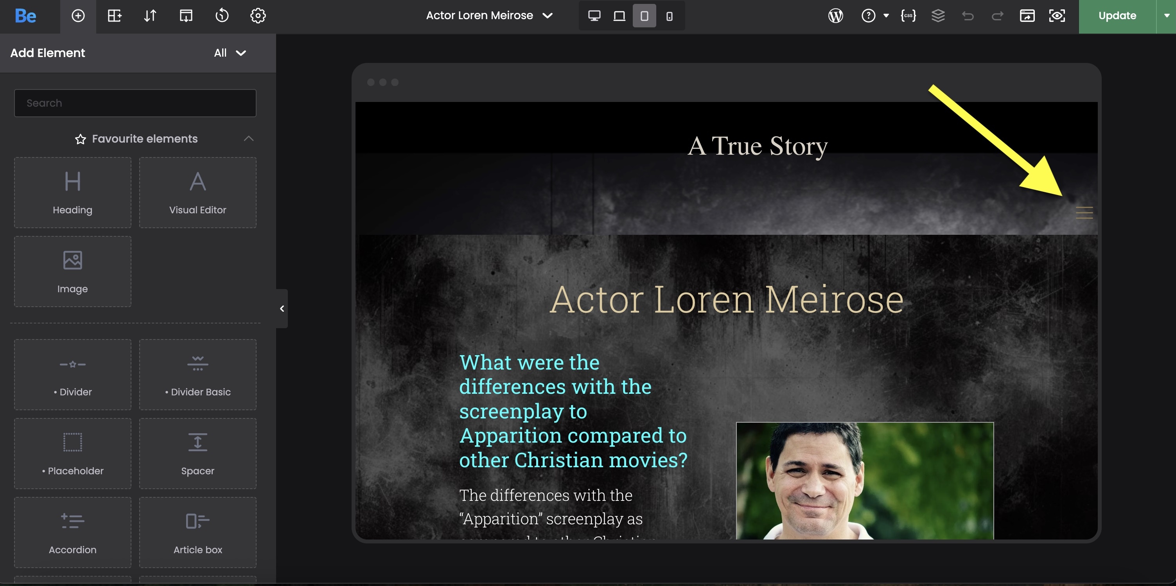Open the custom CSS editor icon
The height and width of the screenshot is (586, 1176).
pos(908,16)
